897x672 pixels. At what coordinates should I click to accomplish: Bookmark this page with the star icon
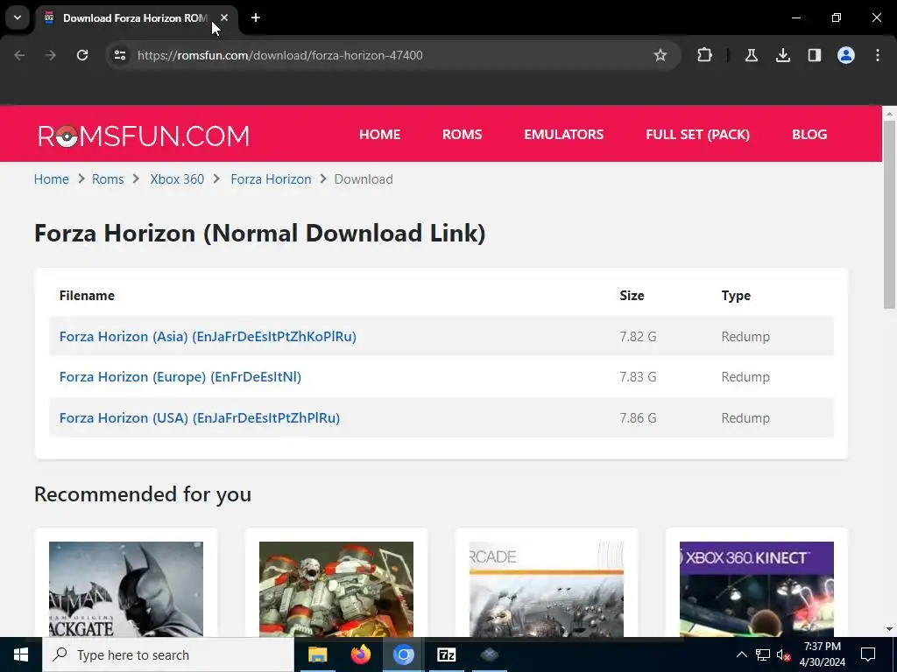[660, 55]
